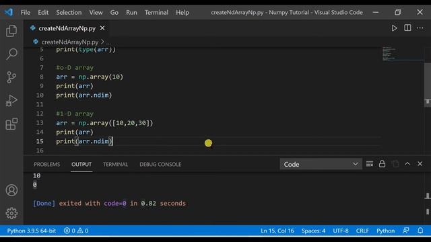Screen dimensions: 431x242
Task: Open the Explorer view in activity bar
Action: [x=11, y=31]
